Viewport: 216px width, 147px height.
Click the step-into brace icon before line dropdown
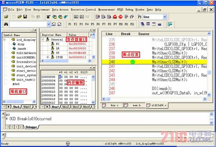[x=139, y=17]
